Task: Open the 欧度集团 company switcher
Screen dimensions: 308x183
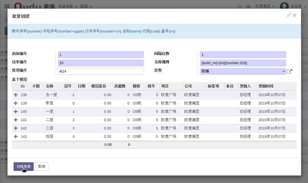Action: [265, 6]
